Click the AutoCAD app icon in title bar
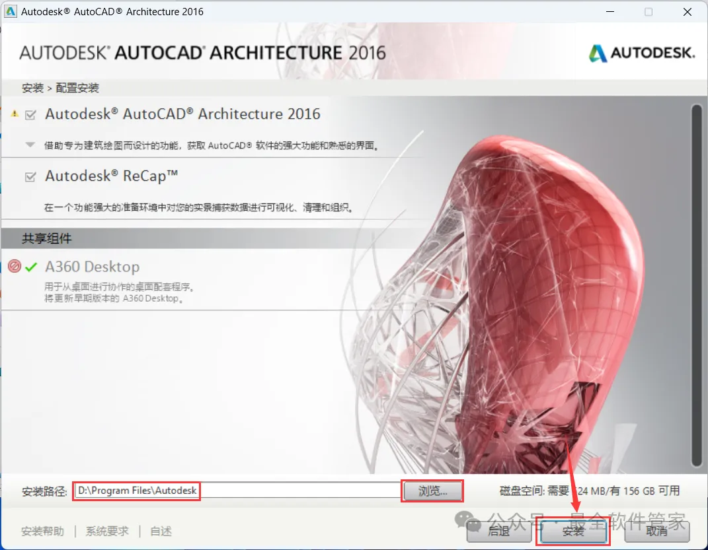This screenshot has width=708, height=550. [10, 11]
